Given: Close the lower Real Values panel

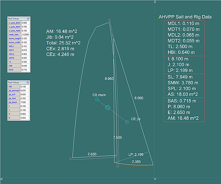Looking at the screenshot, I should pyautogui.click(x=28, y=82).
